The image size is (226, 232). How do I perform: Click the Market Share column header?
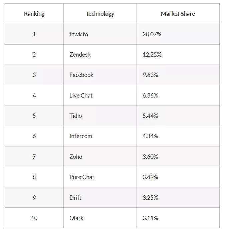[178, 14]
